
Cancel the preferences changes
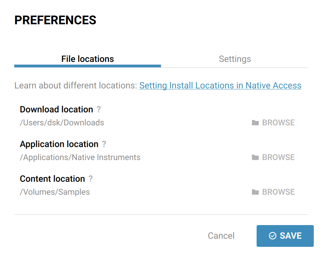(221, 236)
